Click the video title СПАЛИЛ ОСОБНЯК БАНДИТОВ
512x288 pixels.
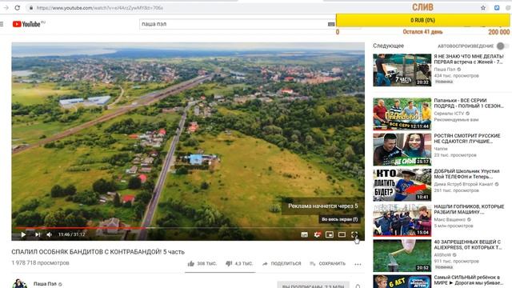pyautogui.click(x=98, y=252)
